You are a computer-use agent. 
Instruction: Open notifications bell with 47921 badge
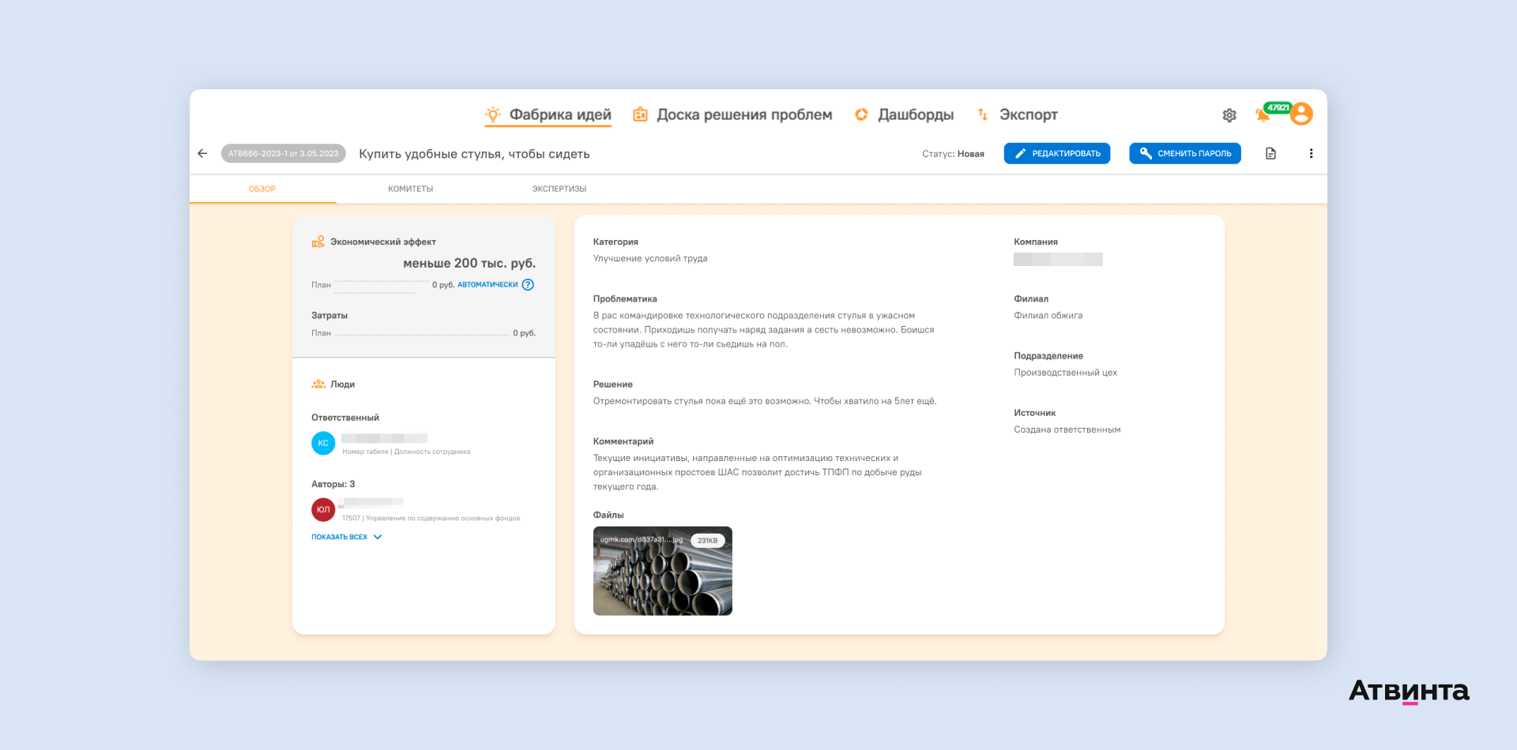(1263, 115)
